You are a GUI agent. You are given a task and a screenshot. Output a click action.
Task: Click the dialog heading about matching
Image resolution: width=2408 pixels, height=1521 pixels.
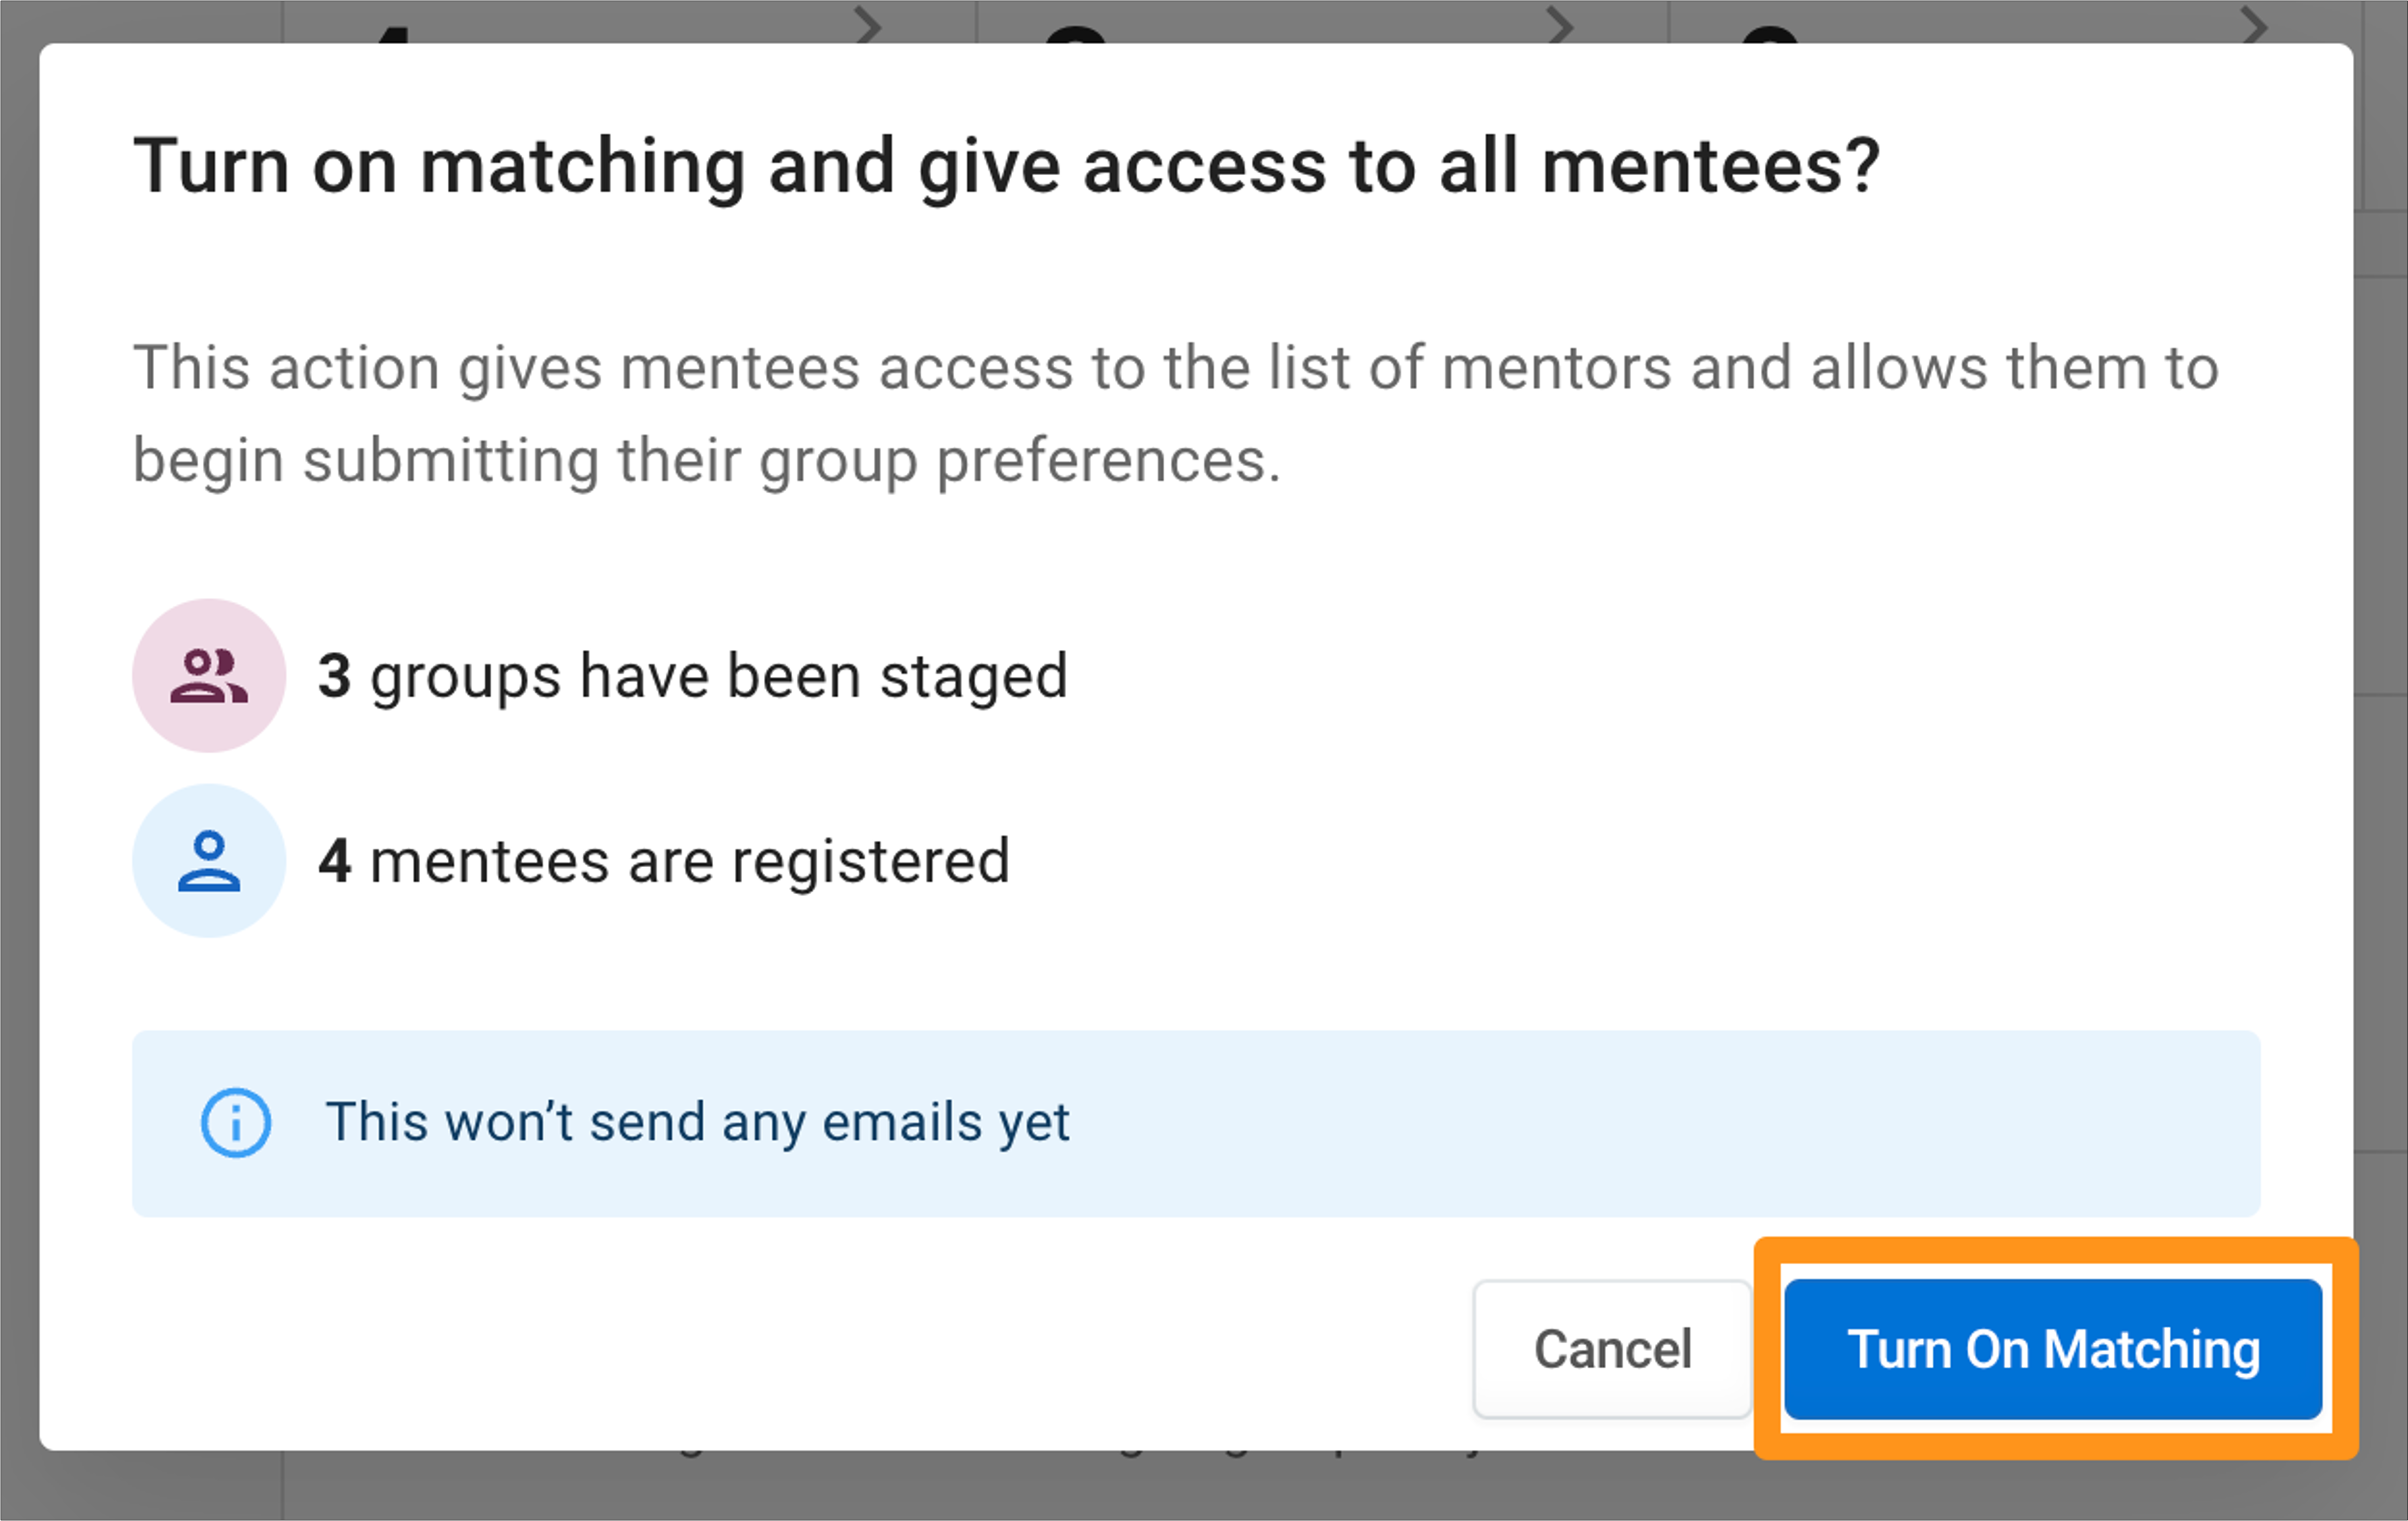[x=1007, y=166]
